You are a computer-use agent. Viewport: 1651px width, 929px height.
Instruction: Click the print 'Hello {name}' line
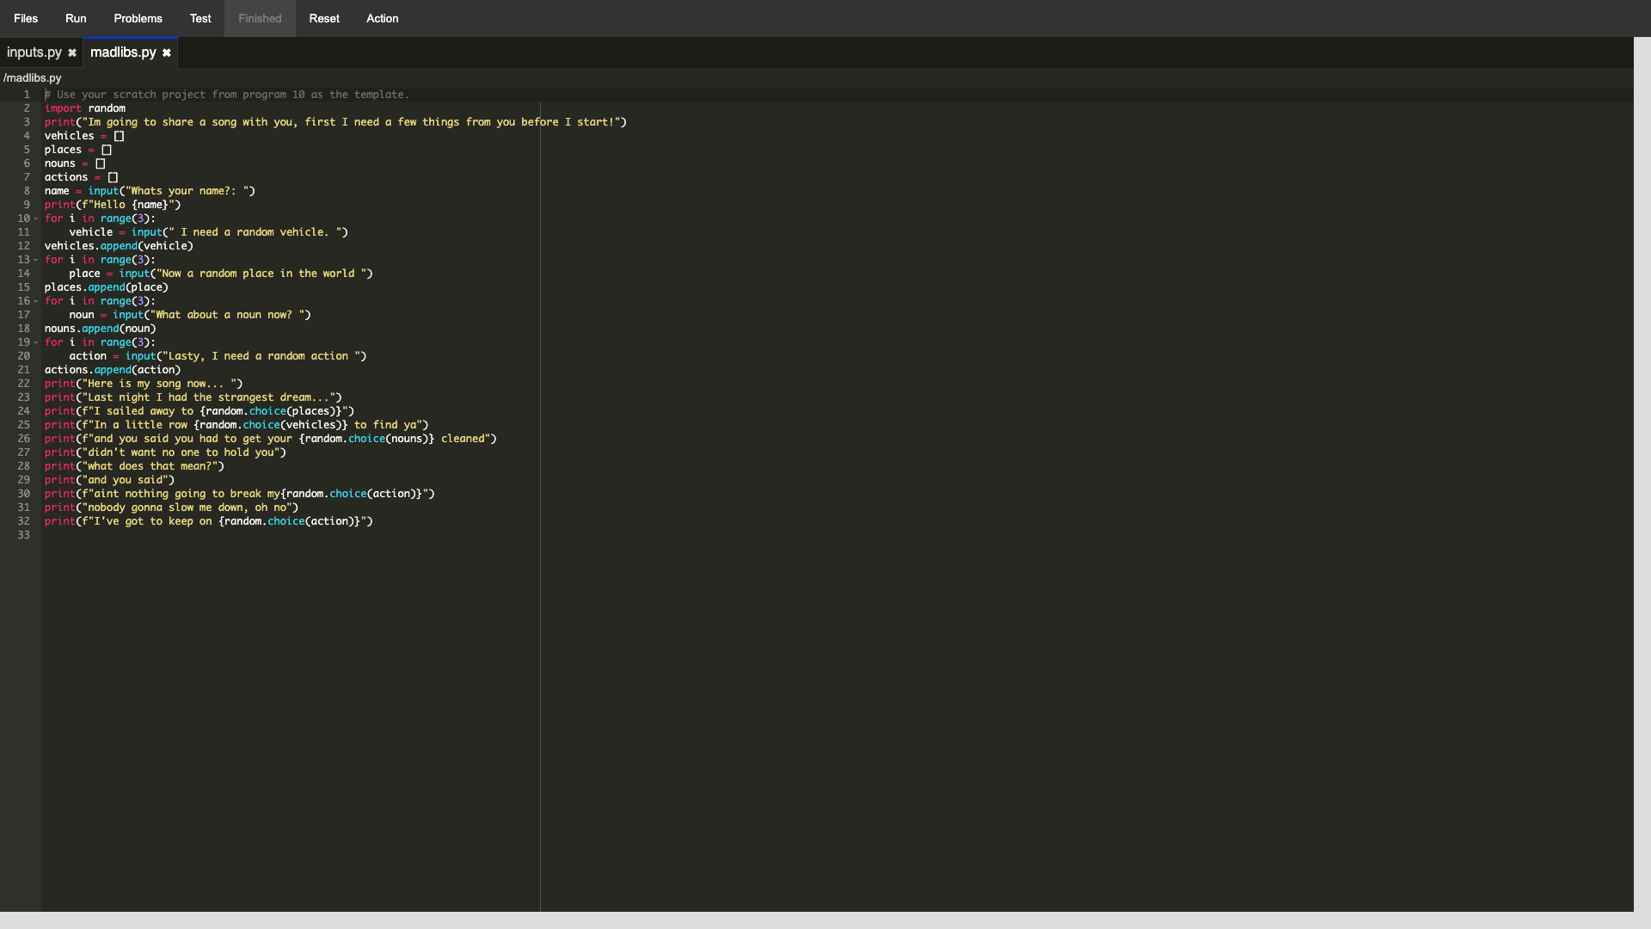(113, 205)
